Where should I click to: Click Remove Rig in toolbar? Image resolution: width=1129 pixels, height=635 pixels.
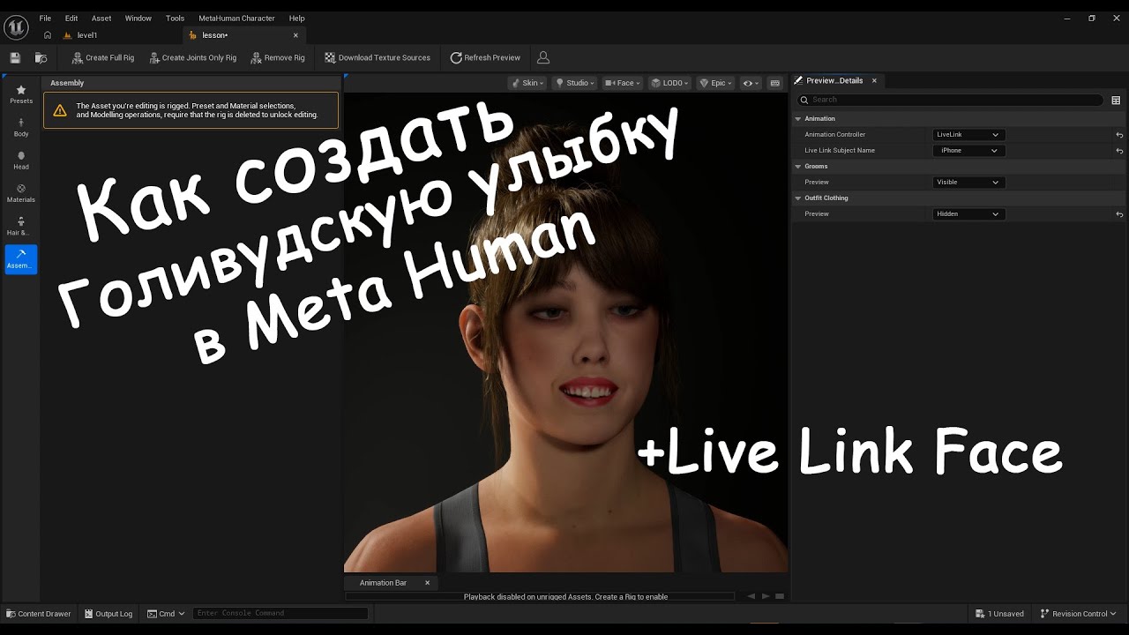pos(278,57)
